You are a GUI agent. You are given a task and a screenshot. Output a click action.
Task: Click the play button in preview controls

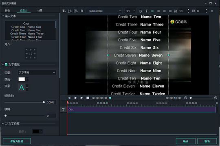pyautogui.click(x=81, y=98)
